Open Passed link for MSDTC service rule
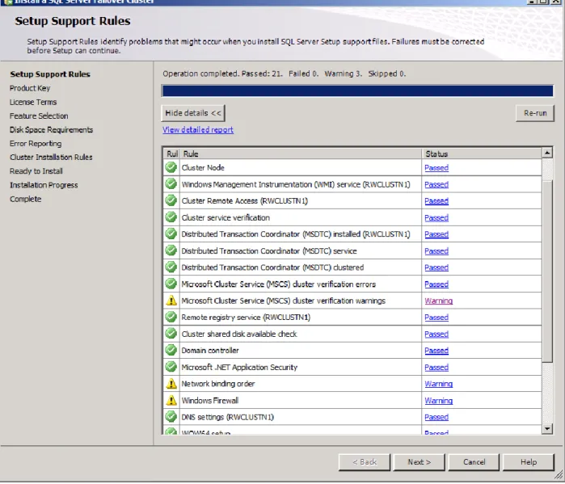The image size is (565, 484). [x=436, y=251]
